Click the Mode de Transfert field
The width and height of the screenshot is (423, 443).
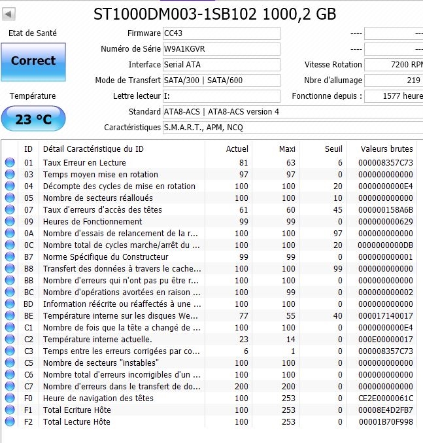[x=221, y=80]
